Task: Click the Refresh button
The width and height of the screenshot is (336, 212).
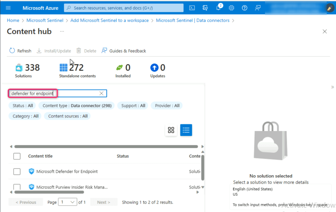Action: 20,51
